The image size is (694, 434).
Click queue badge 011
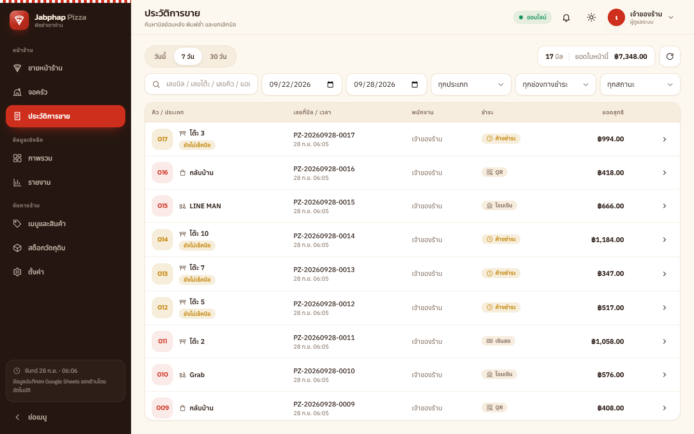[162, 341]
